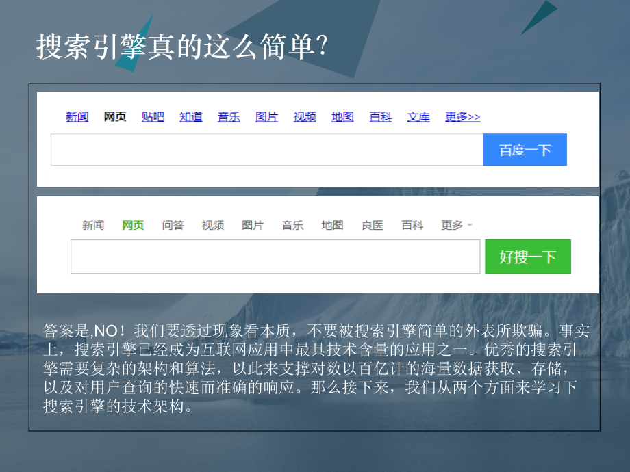Select the gray 地图 tab in Haosou bar
The height and width of the screenshot is (472, 630).
(332, 225)
